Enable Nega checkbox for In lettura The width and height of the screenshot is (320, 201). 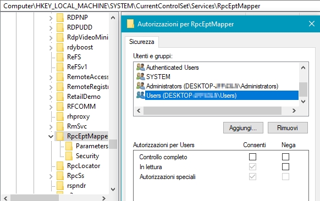click(285, 167)
